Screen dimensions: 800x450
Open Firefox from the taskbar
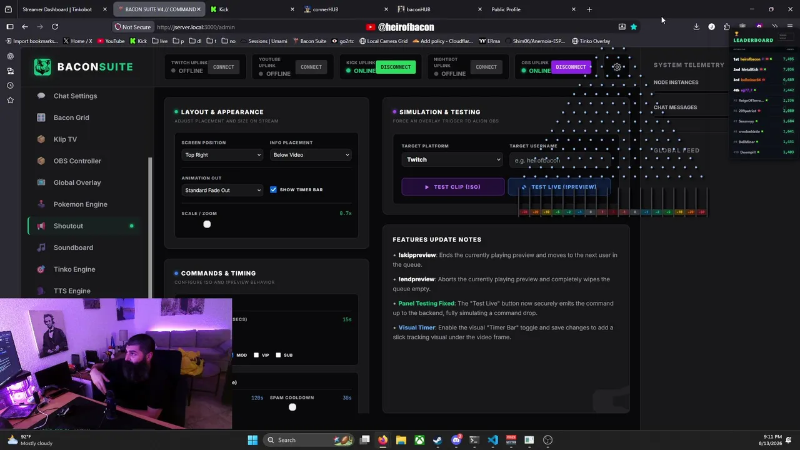click(x=382, y=440)
